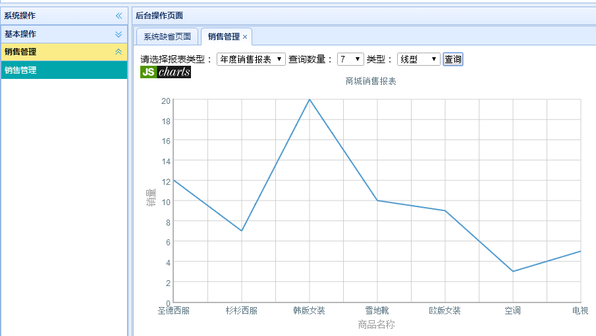Click the chart title 商城销售报表

pyautogui.click(x=371, y=82)
